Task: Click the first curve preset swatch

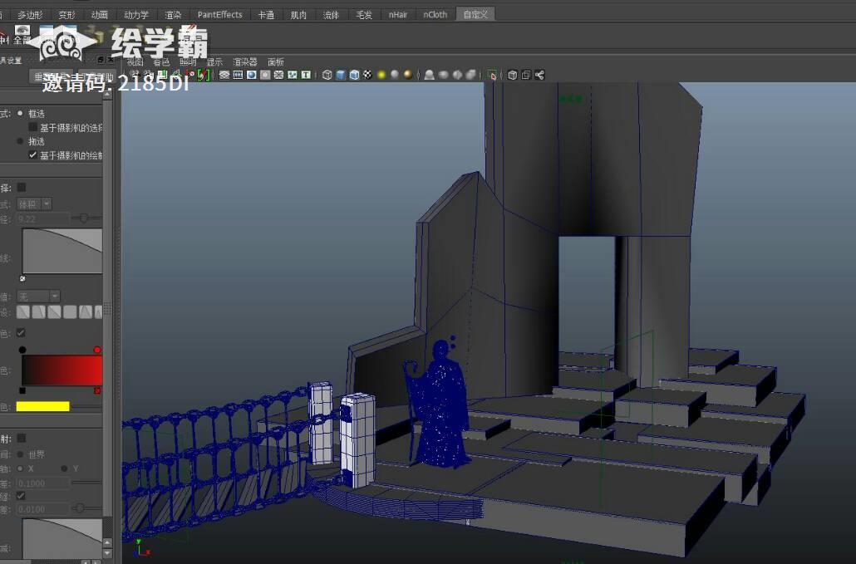Action: [x=23, y=312]
